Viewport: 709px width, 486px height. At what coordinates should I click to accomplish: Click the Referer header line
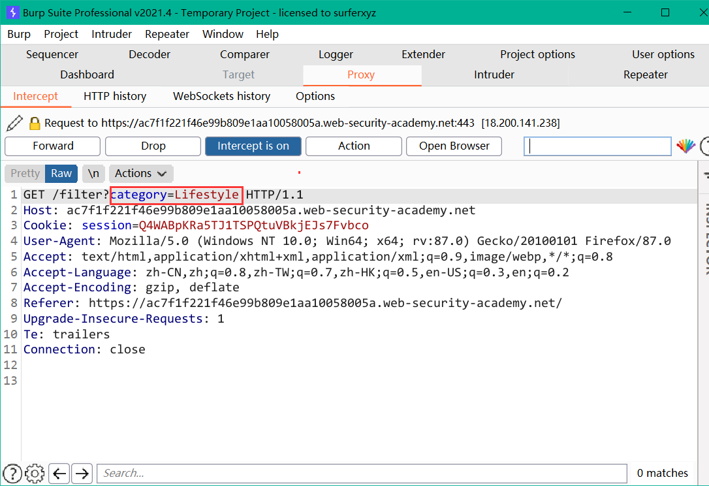pos(292,303)
